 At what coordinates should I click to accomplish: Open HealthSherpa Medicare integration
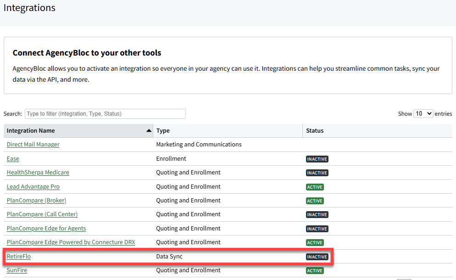tap(38, 172)
